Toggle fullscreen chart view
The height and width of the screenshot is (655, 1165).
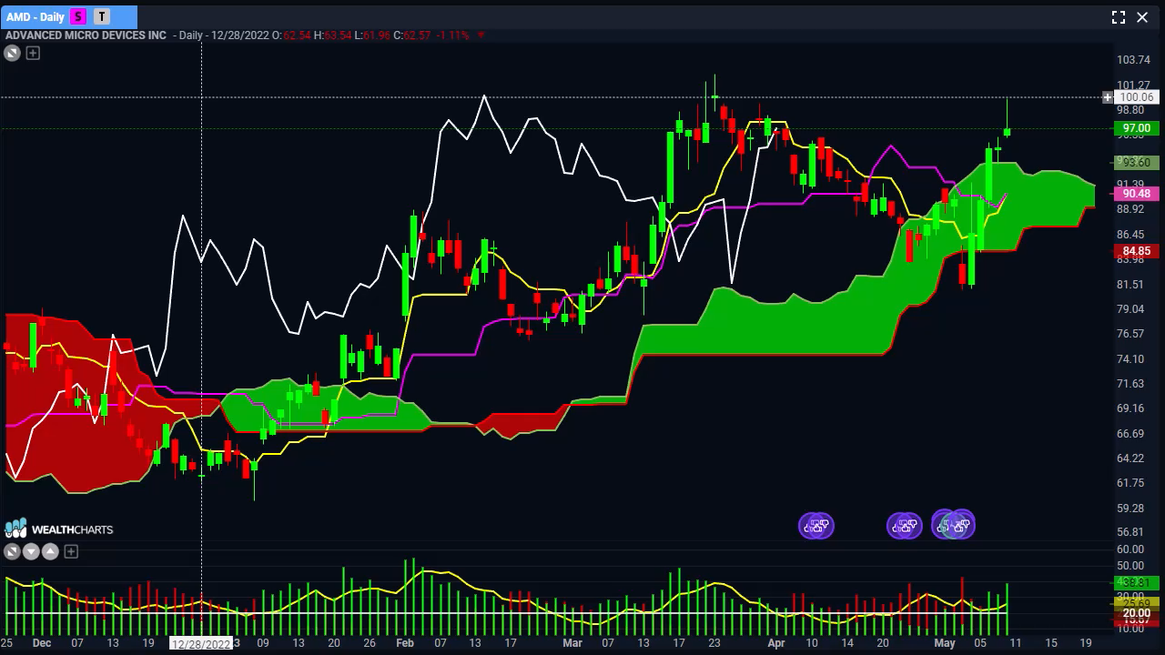coord(1119,17)
